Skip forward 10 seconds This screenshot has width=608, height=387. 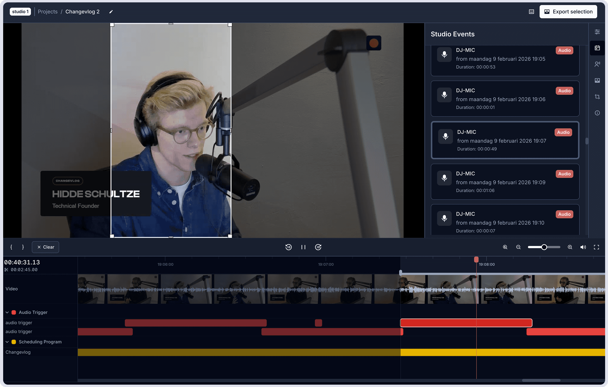(318, 247)
